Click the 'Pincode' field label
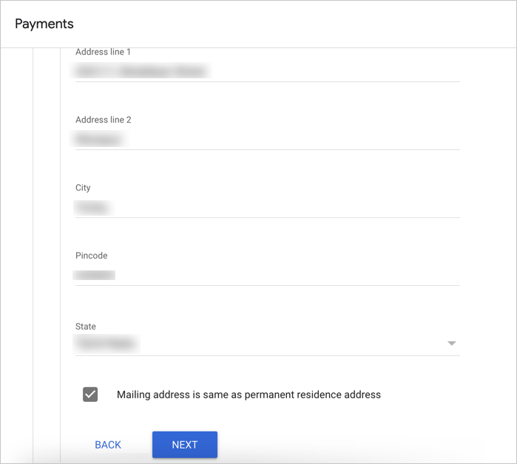Viewport: 517px width, 464px height. coord(91,256)
